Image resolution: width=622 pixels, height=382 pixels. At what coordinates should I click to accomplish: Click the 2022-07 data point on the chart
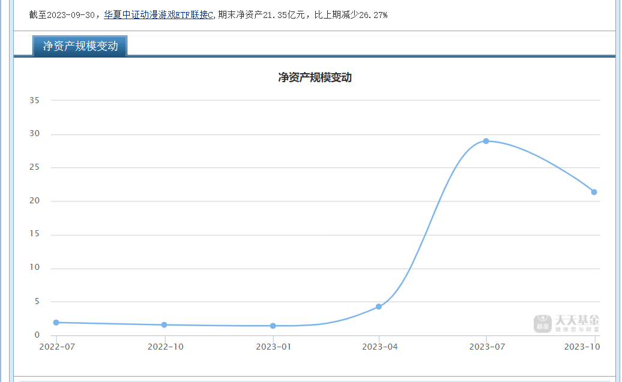click(x=56, y=323)
